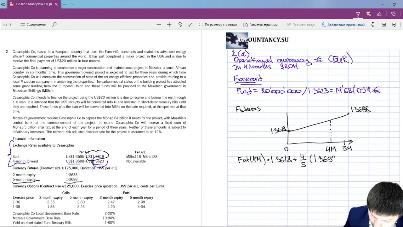Zoom out with the minus icon
Viewport: 403px width, 227px height.
click(x=159, y=25)
